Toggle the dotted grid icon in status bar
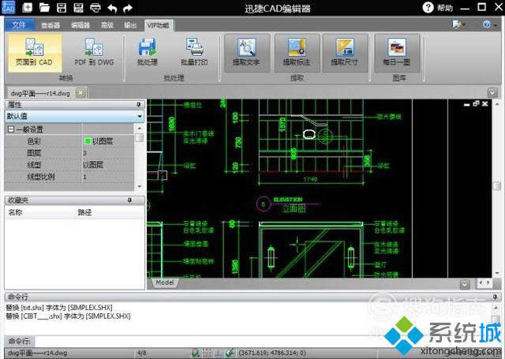 point(207,353)
